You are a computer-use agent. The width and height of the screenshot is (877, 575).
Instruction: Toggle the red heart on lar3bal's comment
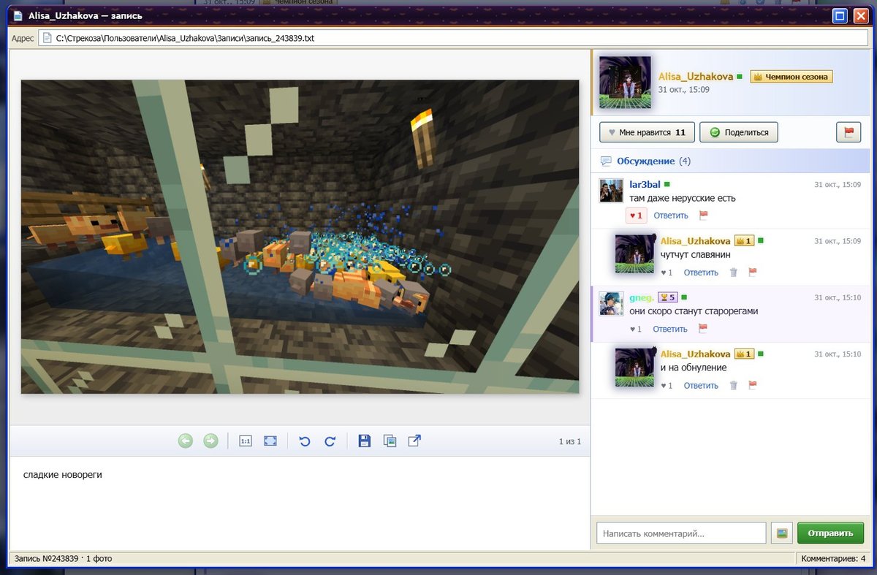[636, 216]
